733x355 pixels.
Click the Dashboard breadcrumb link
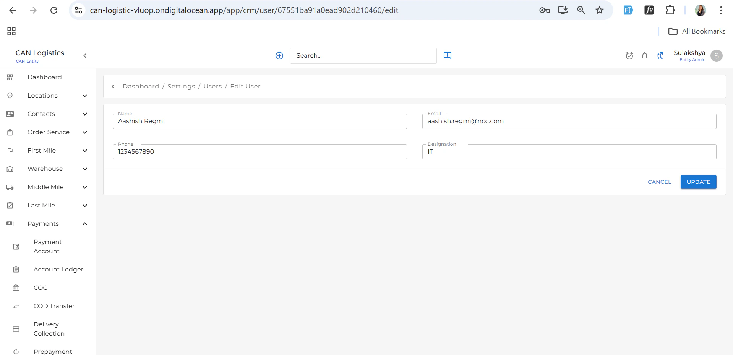coord(141,87)
